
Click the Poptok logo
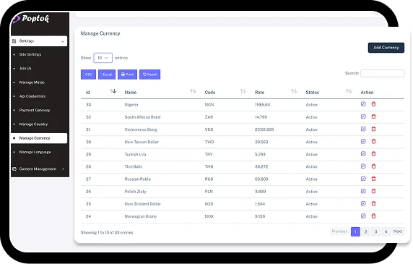31,19
